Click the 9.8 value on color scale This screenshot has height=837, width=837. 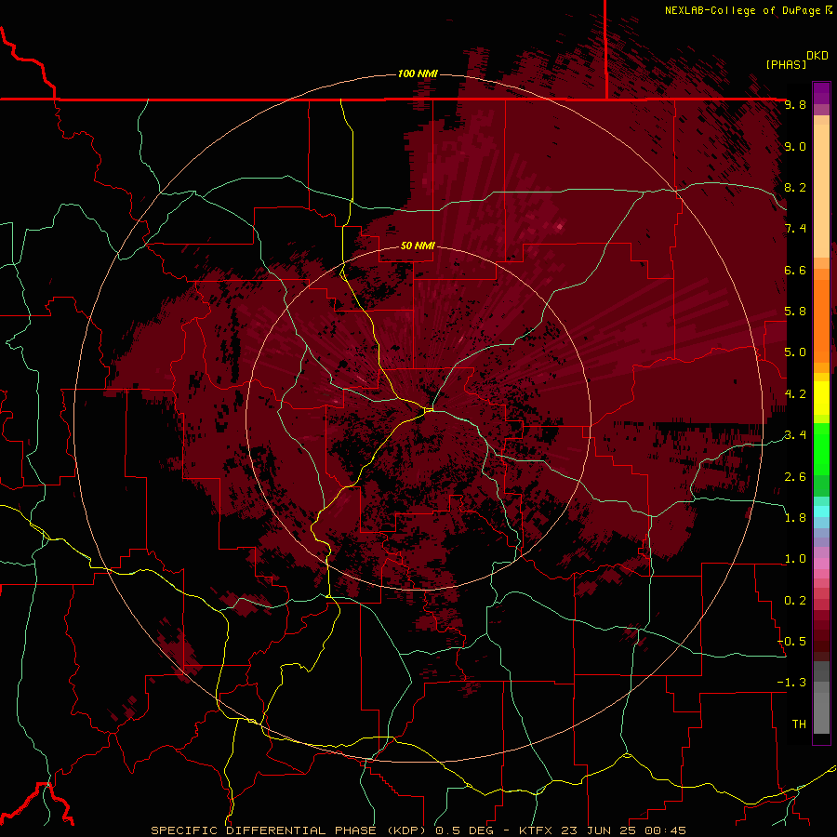[x=795, y=104]
